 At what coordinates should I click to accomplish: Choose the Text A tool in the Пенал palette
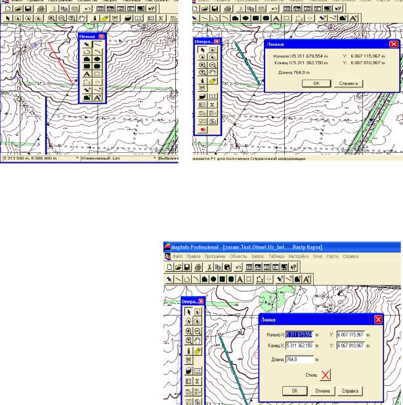pyautogui.click(x=87, y=74)
